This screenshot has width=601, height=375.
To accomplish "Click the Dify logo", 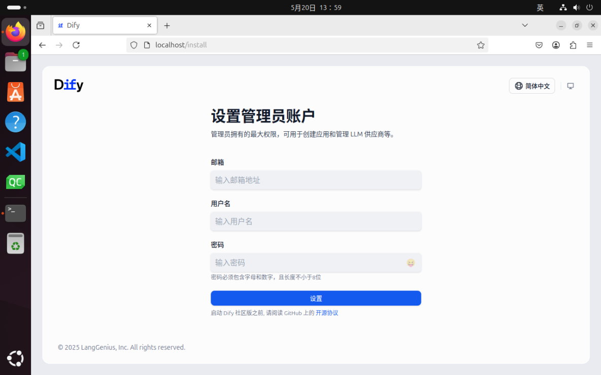I will coord(69,85).
